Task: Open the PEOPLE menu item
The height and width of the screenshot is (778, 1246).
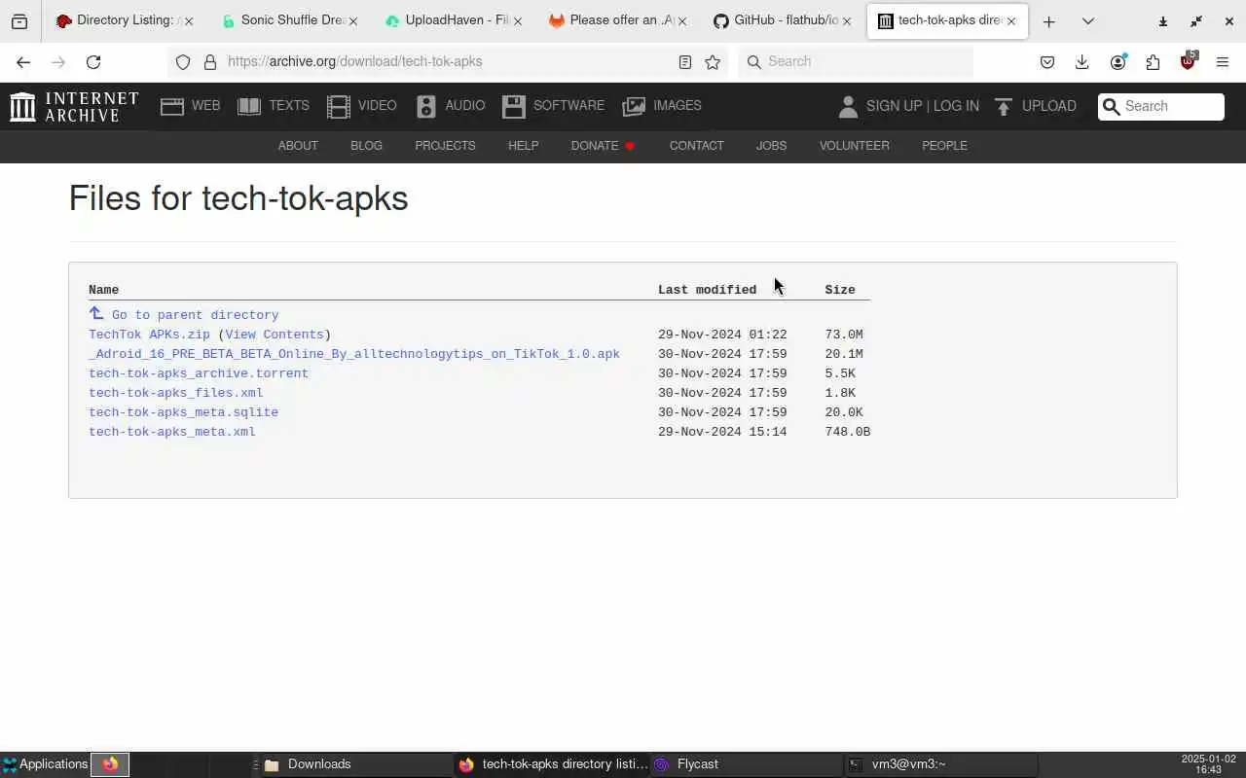Action: coord(944,146)
